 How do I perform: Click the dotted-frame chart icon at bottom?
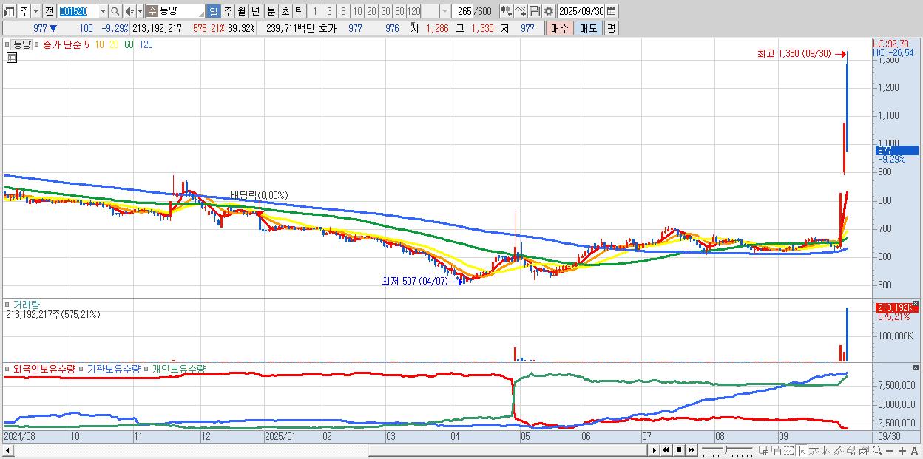coord(788,450)
